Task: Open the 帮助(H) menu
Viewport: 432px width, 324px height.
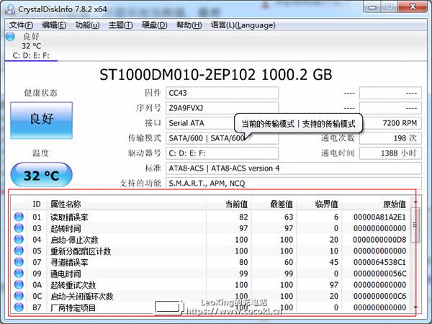Action: (x=189, y=25)
